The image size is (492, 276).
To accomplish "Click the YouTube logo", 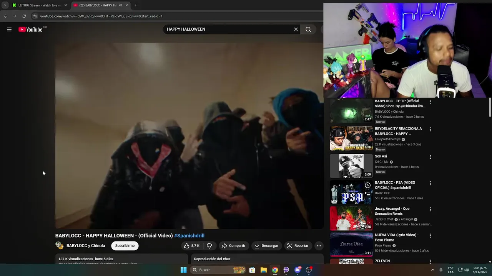I will tap(30, 30).
